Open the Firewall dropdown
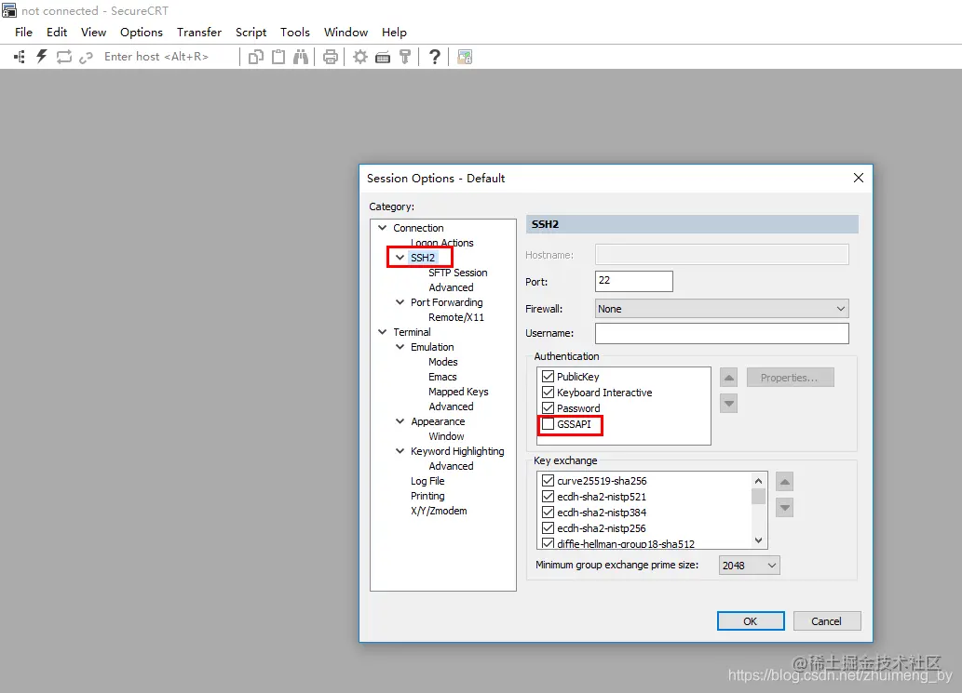Image resolution: width=962 pixels, height=693 pixels. tap(722, 309)
